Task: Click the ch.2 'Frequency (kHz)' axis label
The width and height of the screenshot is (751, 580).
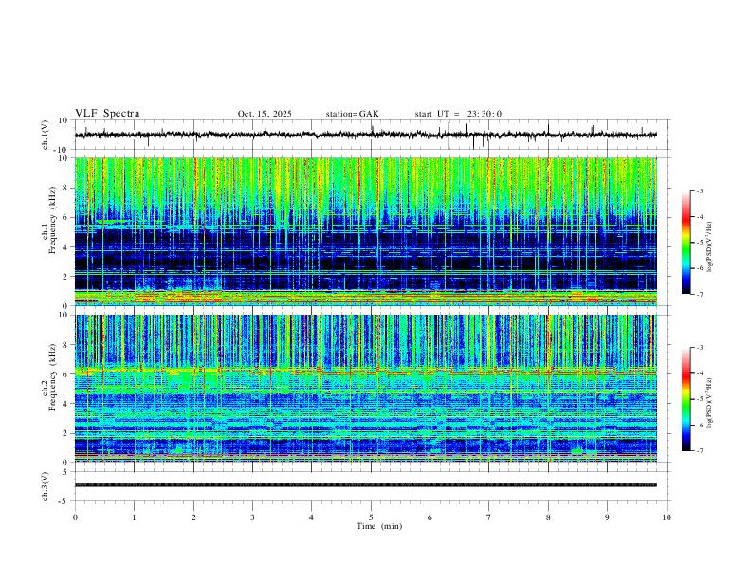Action: (x=52, y=376)
